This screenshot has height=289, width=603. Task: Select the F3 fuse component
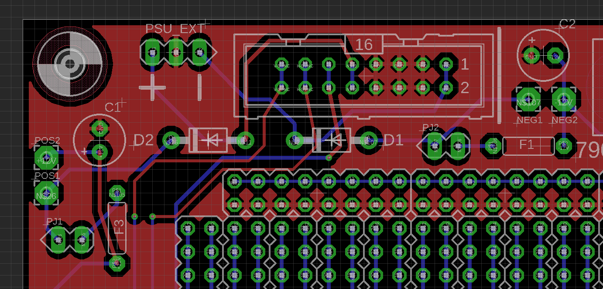pyautogui.click(x=117, y=228)
